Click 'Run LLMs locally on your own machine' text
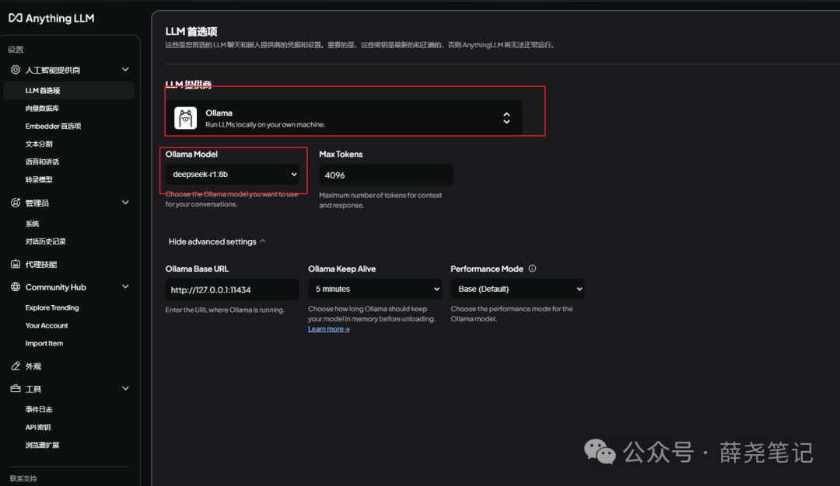This screenshot has width=840, height=486. [265, 124]
